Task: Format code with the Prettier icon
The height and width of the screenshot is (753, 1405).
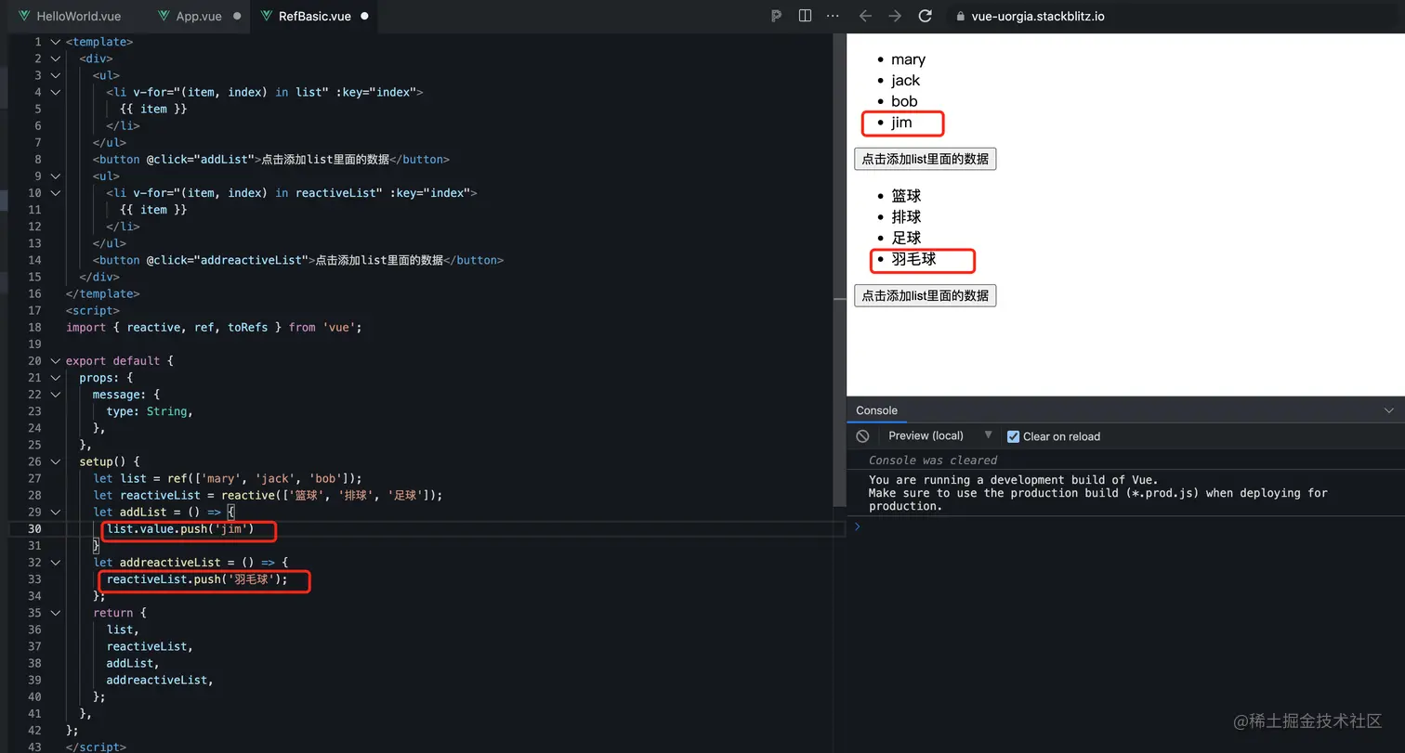Action: (x=777, y=16)
